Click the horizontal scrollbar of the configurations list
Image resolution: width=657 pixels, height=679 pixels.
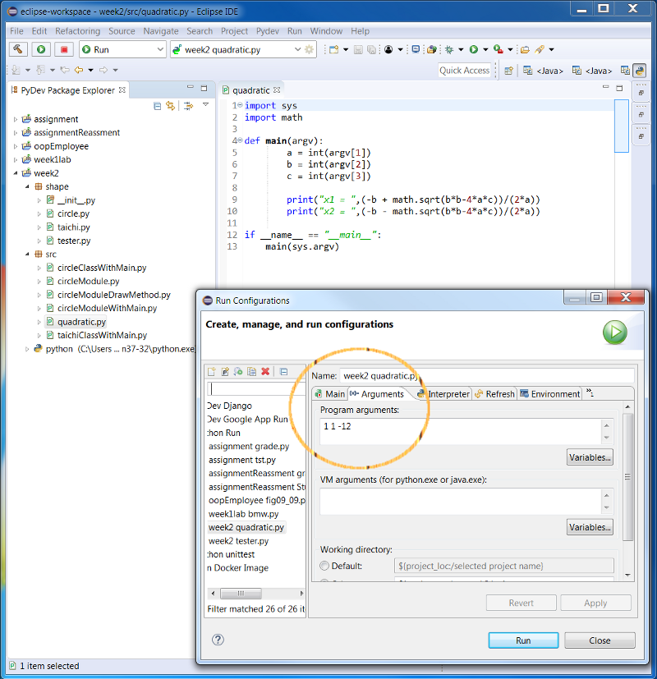coord(242,593)
